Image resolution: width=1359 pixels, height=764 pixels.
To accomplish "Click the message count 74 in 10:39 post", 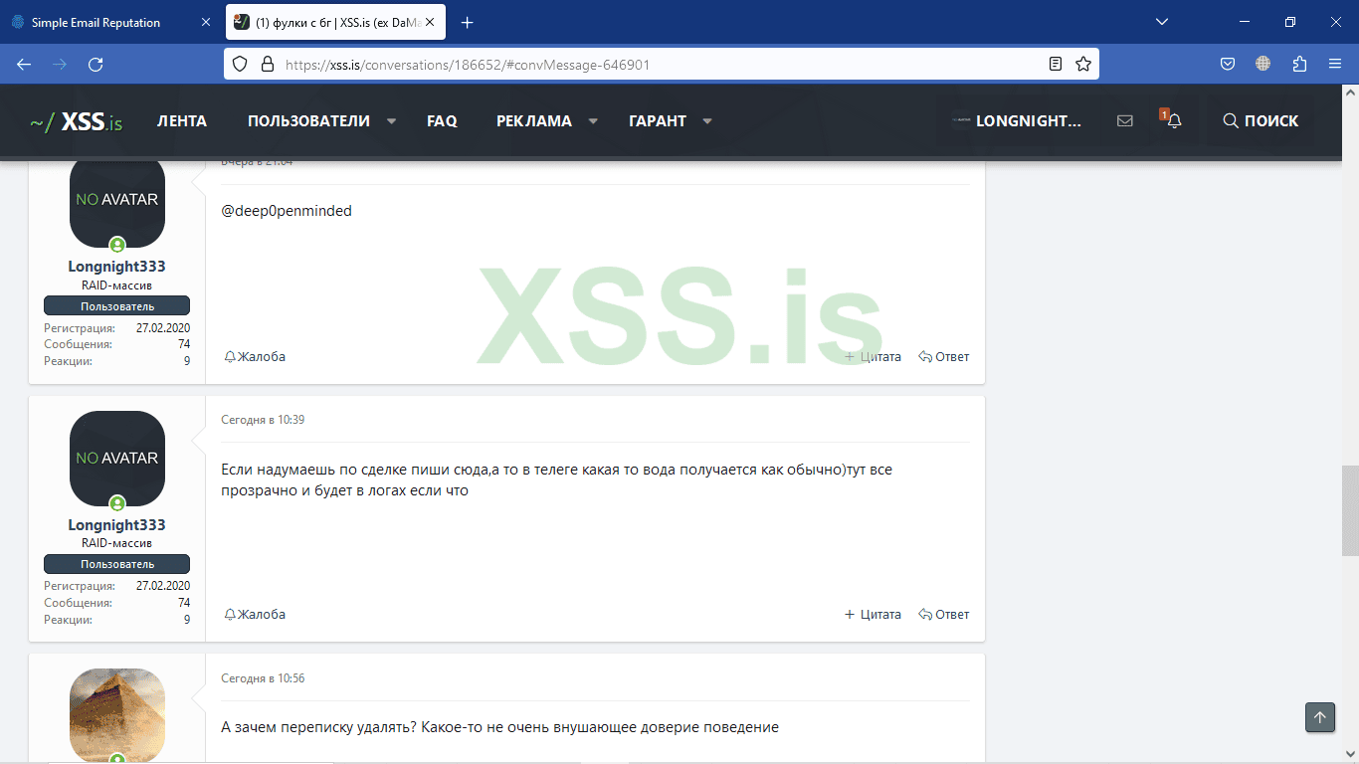I will click(x=184, y=603).
